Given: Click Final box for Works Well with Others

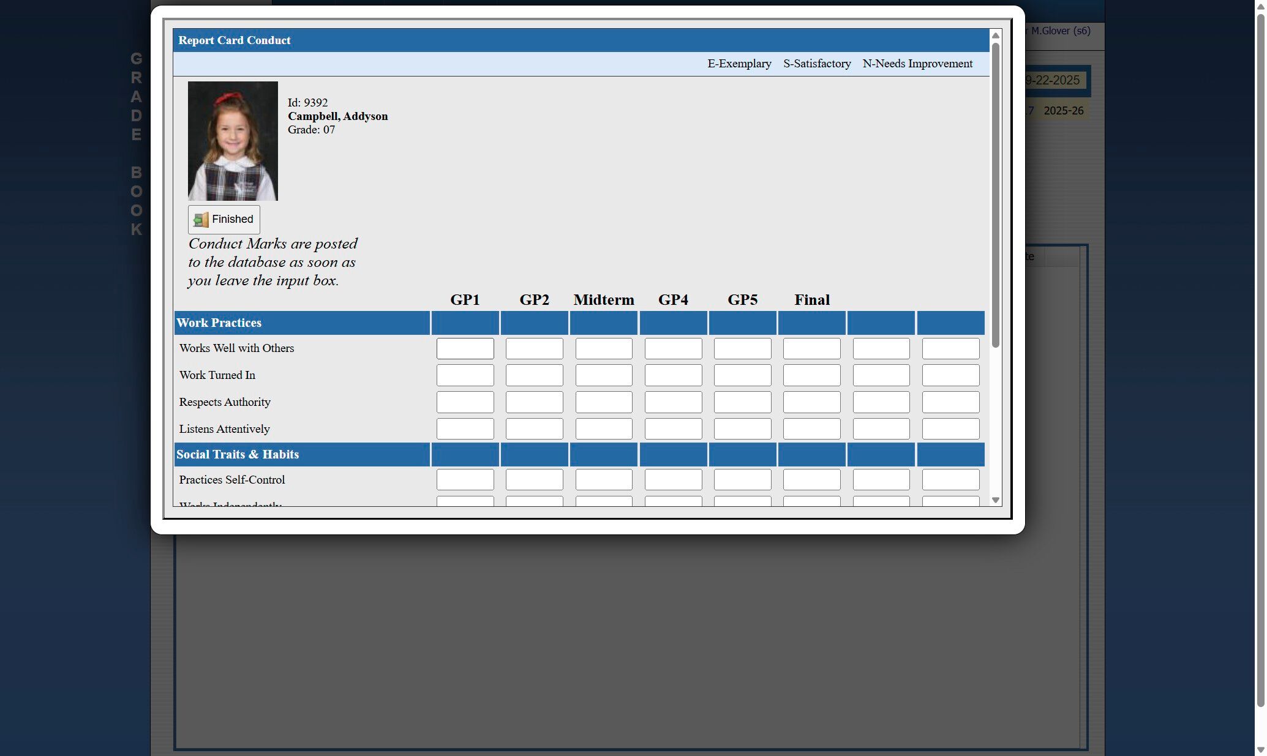Looking at the screenshot, I should (811, 348).
